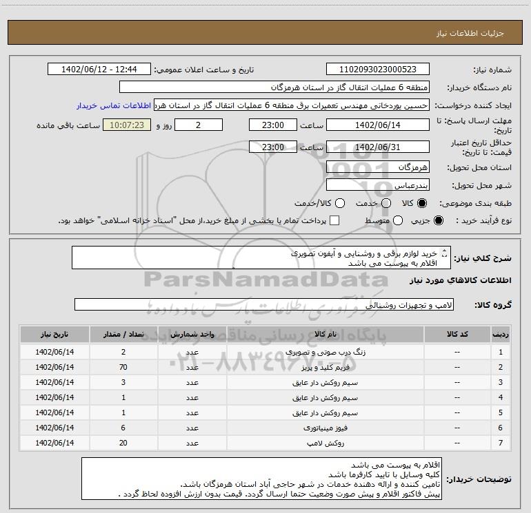This screenshot has width=531, height=513.
Task: Click date 1402/06/14 in row 7
Action: 54,443
